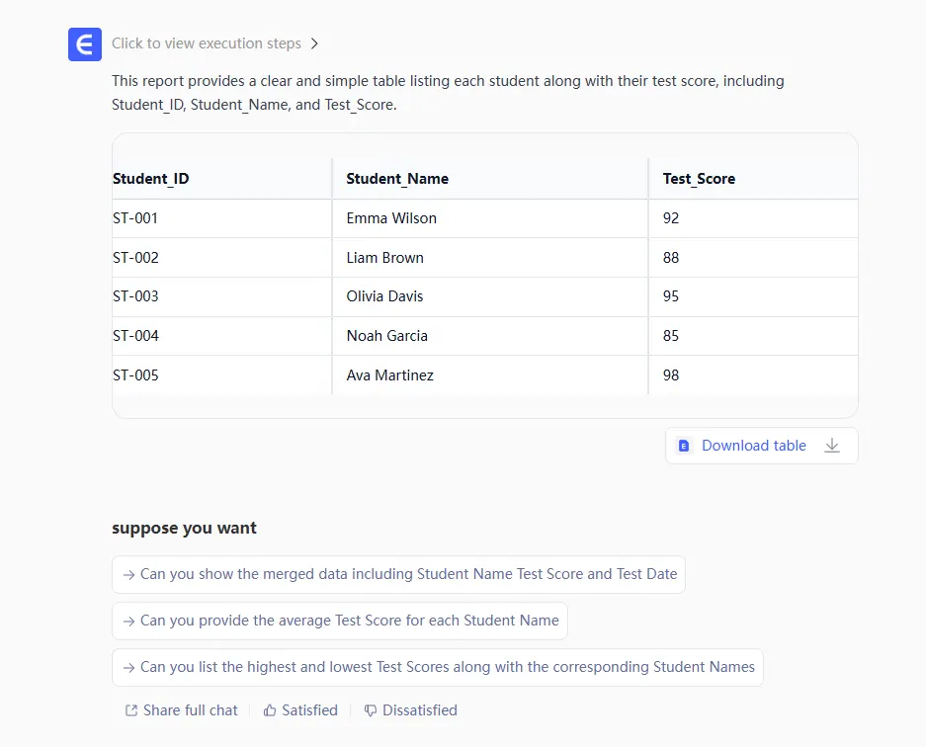Click the thumbs up Satisfied icon
The image size is (926, 747).
click(270, 710)
